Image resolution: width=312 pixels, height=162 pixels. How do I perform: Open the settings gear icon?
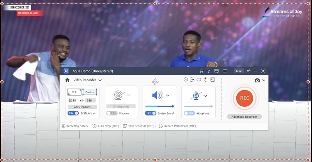tap(186, 80)
